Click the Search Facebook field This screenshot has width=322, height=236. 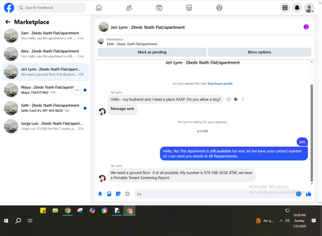[52, 8]
